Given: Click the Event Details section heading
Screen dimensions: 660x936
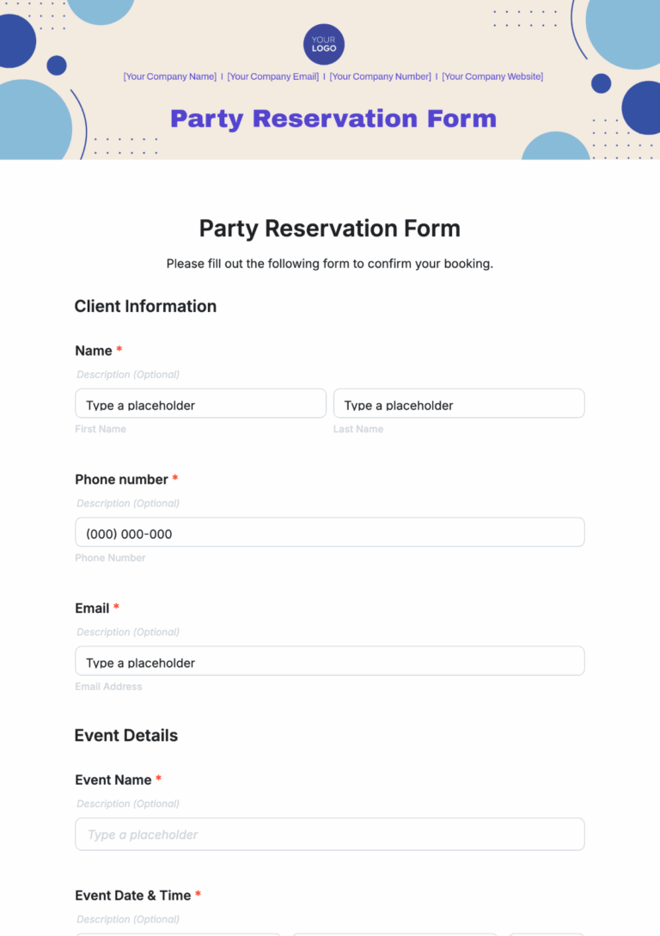Looking at the screenshot, I should [126, 736].
